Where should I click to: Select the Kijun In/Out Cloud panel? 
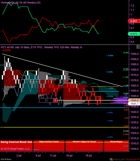[x=49, y=146]
